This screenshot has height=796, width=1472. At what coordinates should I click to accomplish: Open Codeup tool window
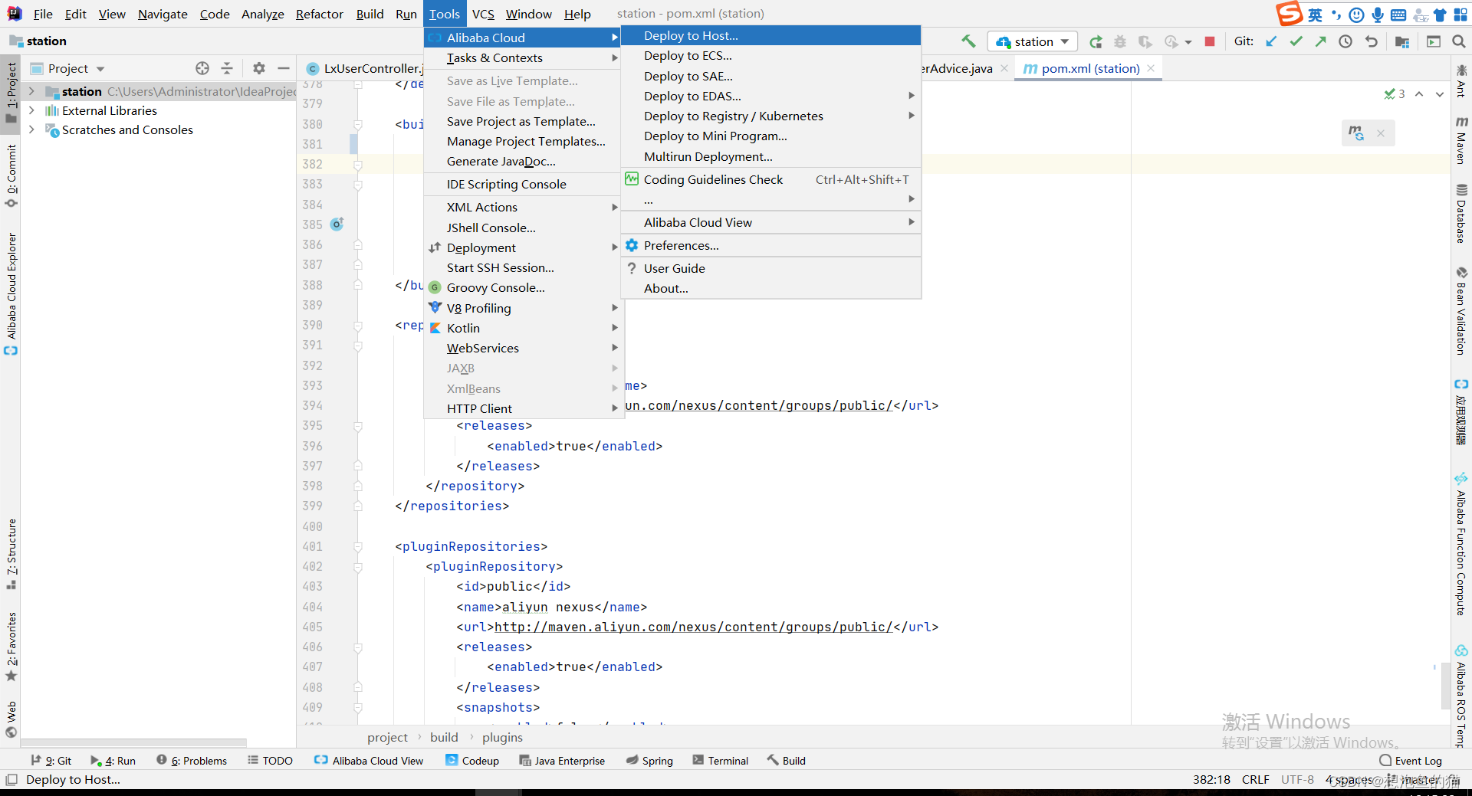pyautogui.click(x=472, y=761)
